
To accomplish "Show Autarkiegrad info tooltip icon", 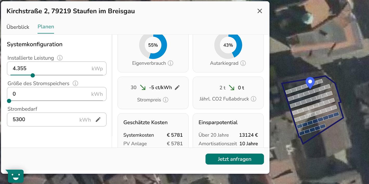I will pos(243,63).
